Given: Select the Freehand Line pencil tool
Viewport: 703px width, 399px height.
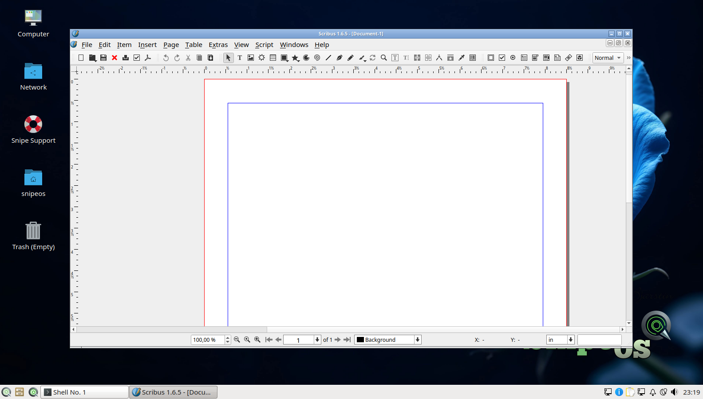Looking at the screenshot, I should 351,58.
